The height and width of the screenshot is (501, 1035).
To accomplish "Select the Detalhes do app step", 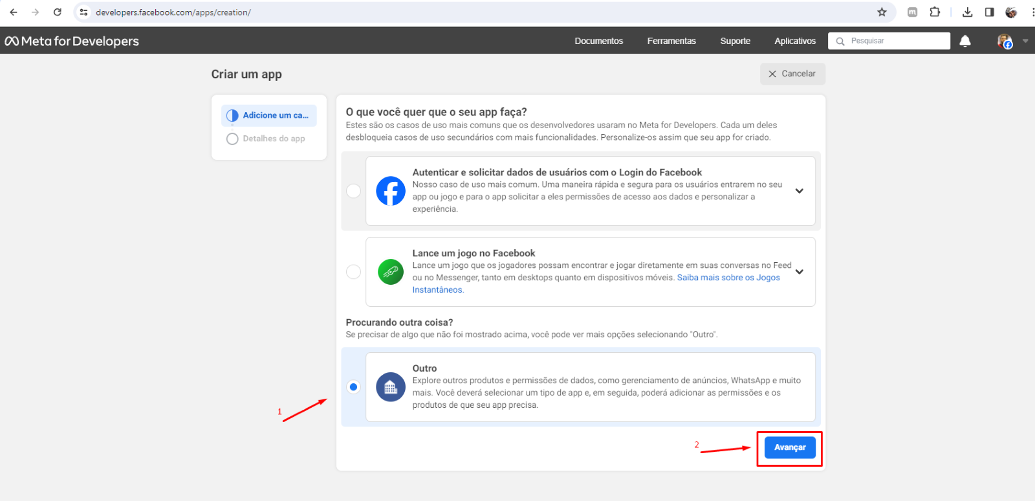I will click(269, 139).
